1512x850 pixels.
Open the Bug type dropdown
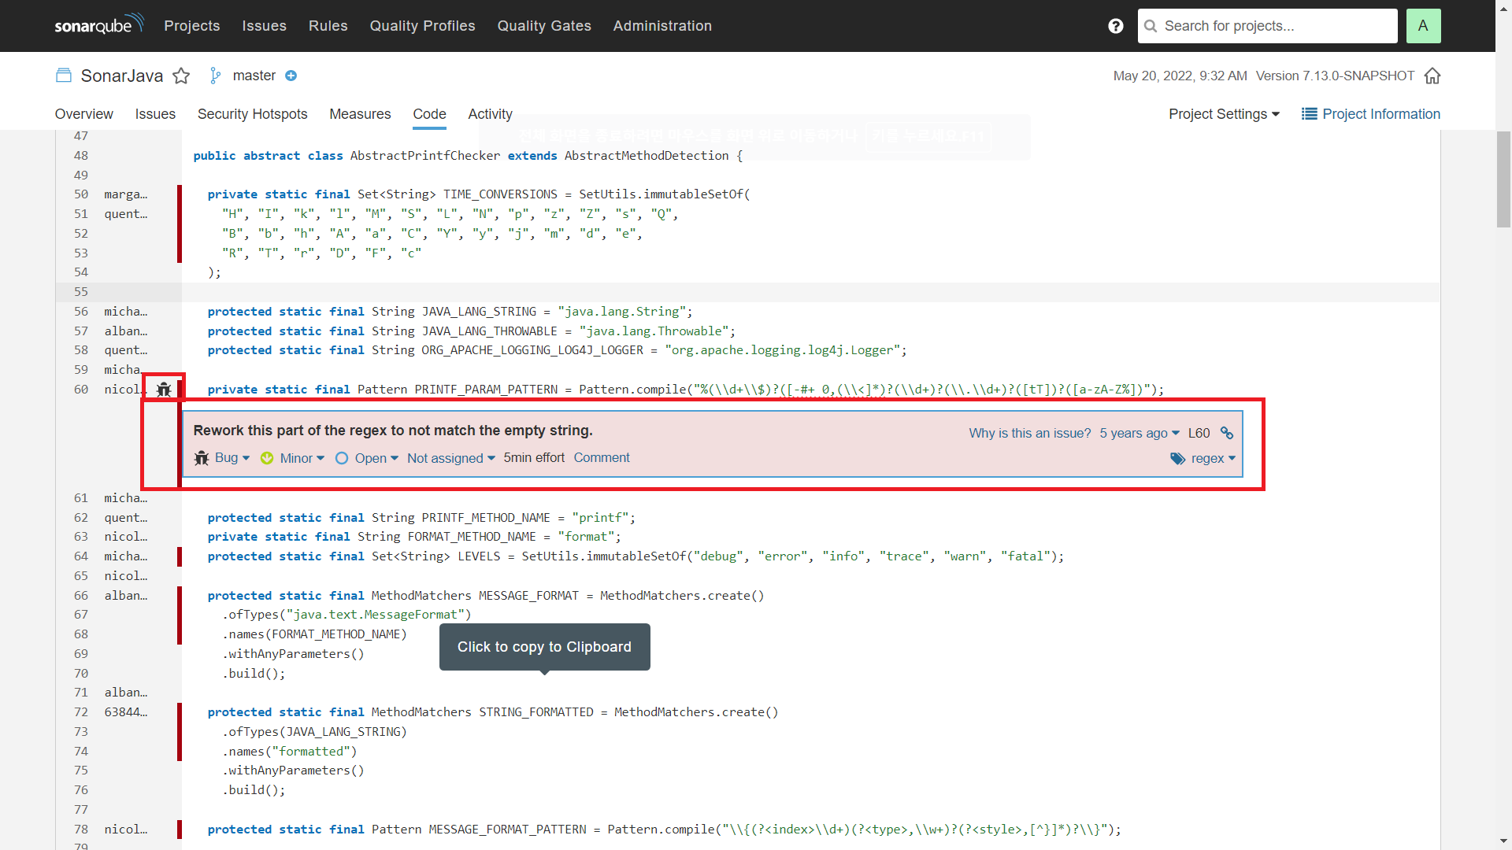pos(222,458)
